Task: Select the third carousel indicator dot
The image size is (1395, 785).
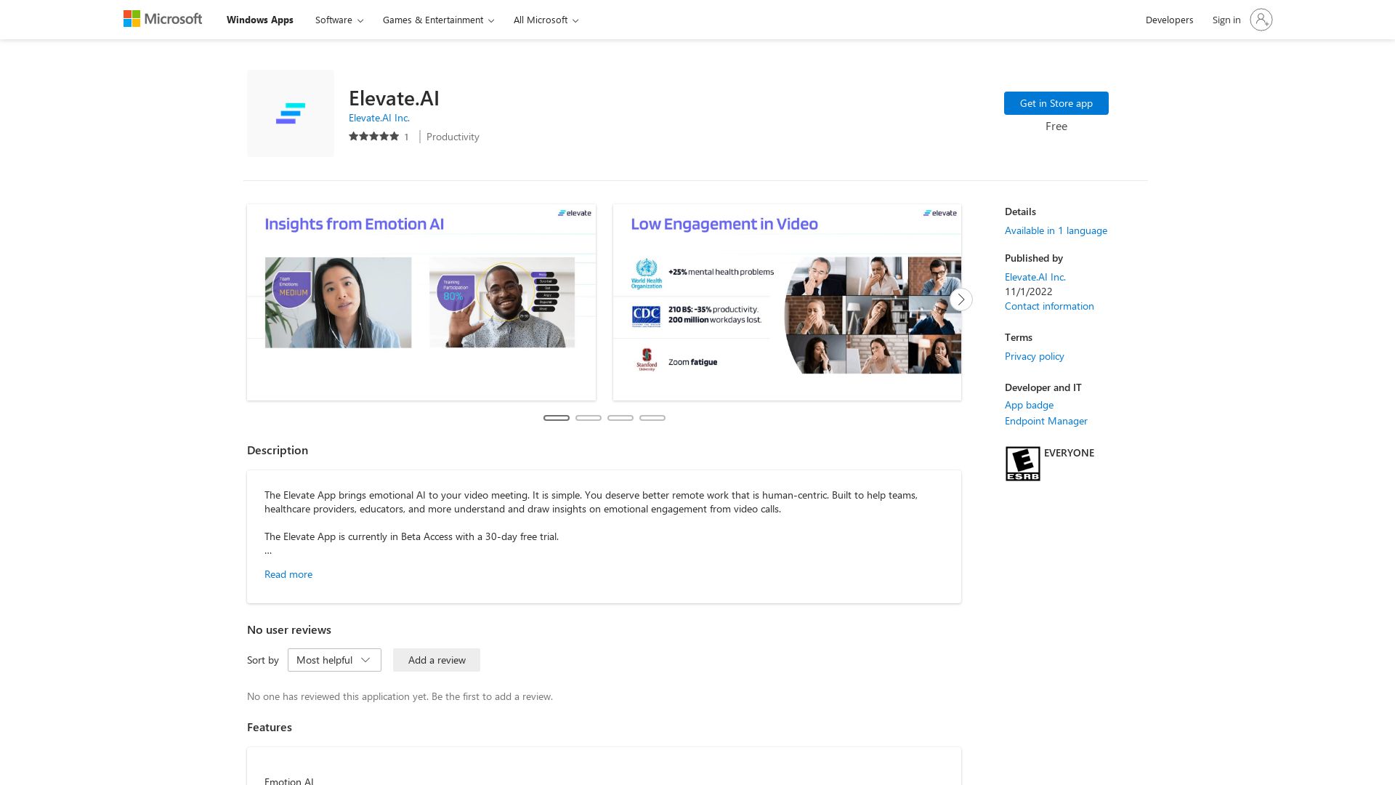Action: pos(620,418)
